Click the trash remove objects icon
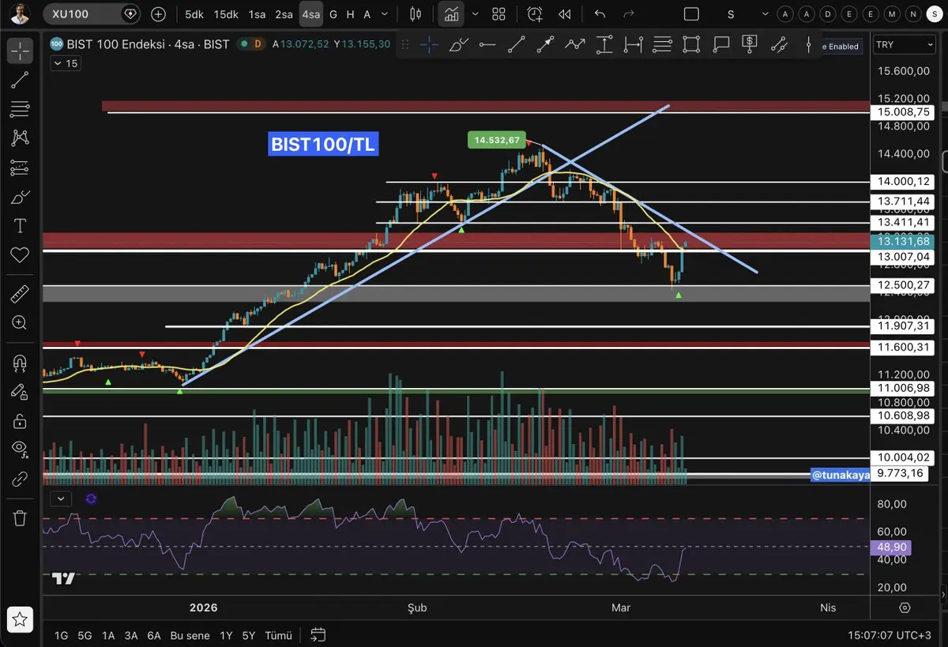This screenshot has width=948, height=647. point(20,517)
